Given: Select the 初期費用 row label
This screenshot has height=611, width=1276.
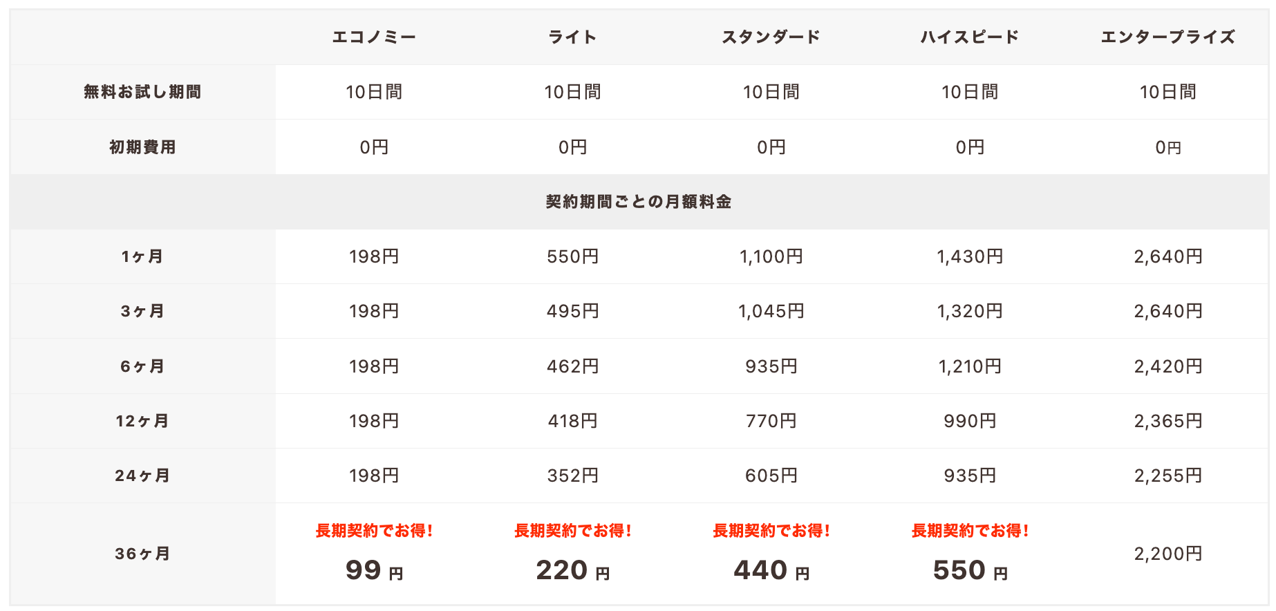Looking at the screenshot, I should [142, 147].
